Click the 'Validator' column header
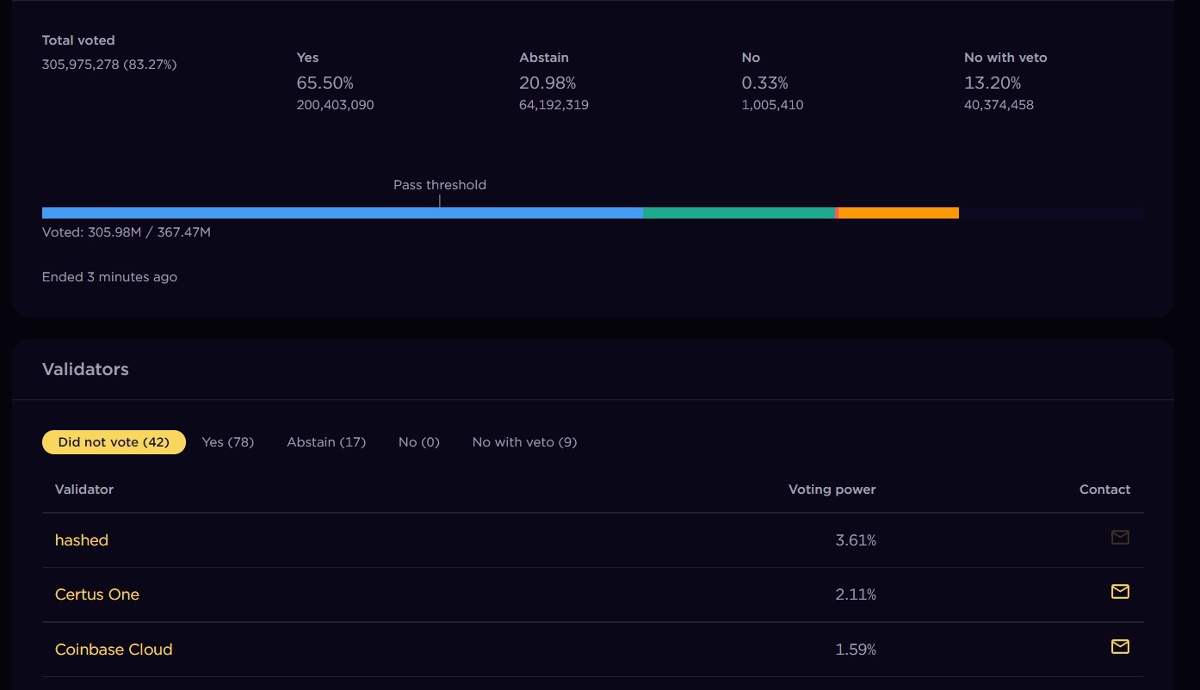The width and height of the screenshot is (1200, 690). [84, 490]
